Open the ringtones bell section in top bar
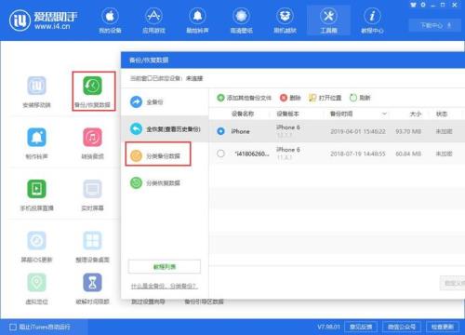Screen dimensions: 465x335 tap(197, 20)
